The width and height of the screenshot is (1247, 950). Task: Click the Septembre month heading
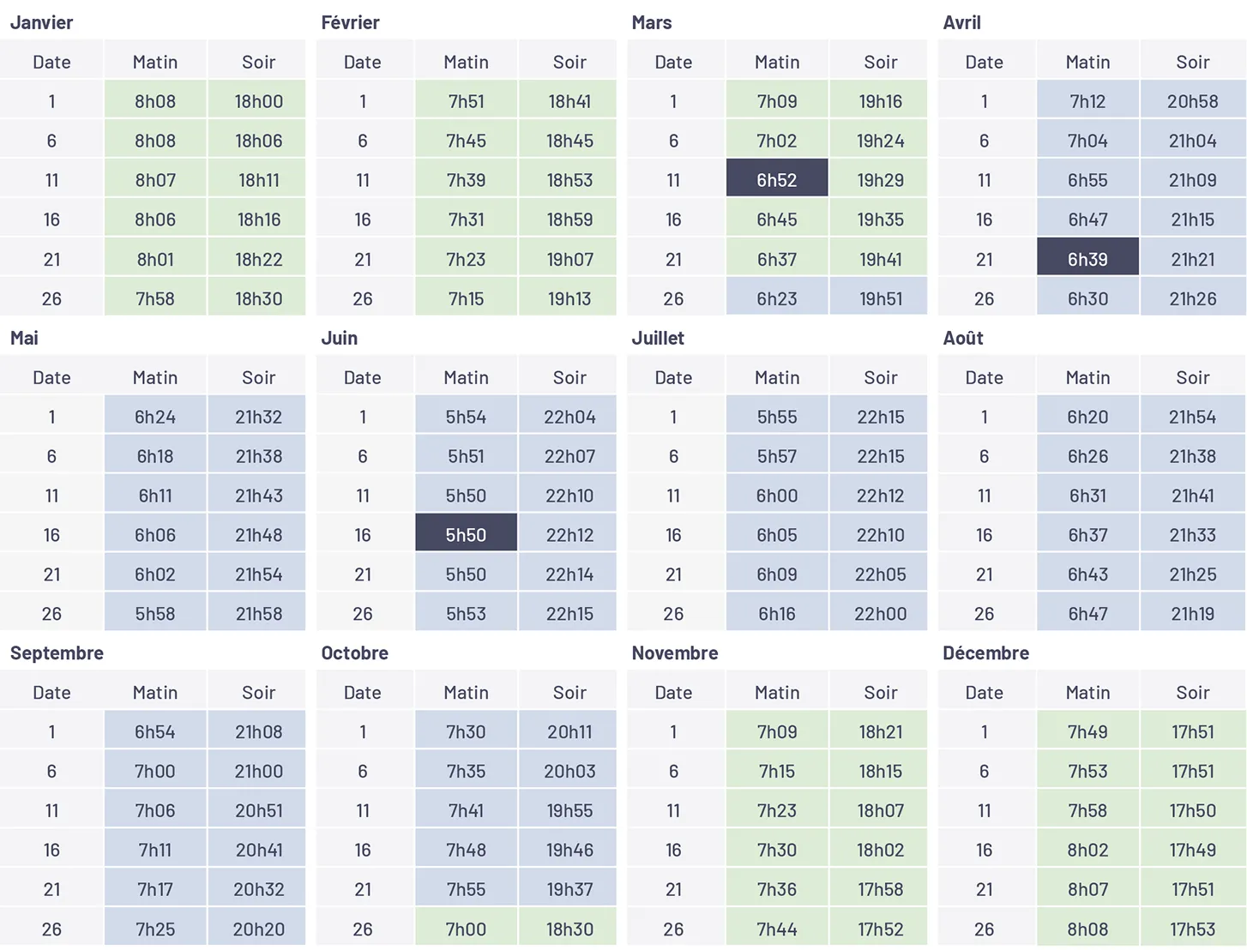57,653
